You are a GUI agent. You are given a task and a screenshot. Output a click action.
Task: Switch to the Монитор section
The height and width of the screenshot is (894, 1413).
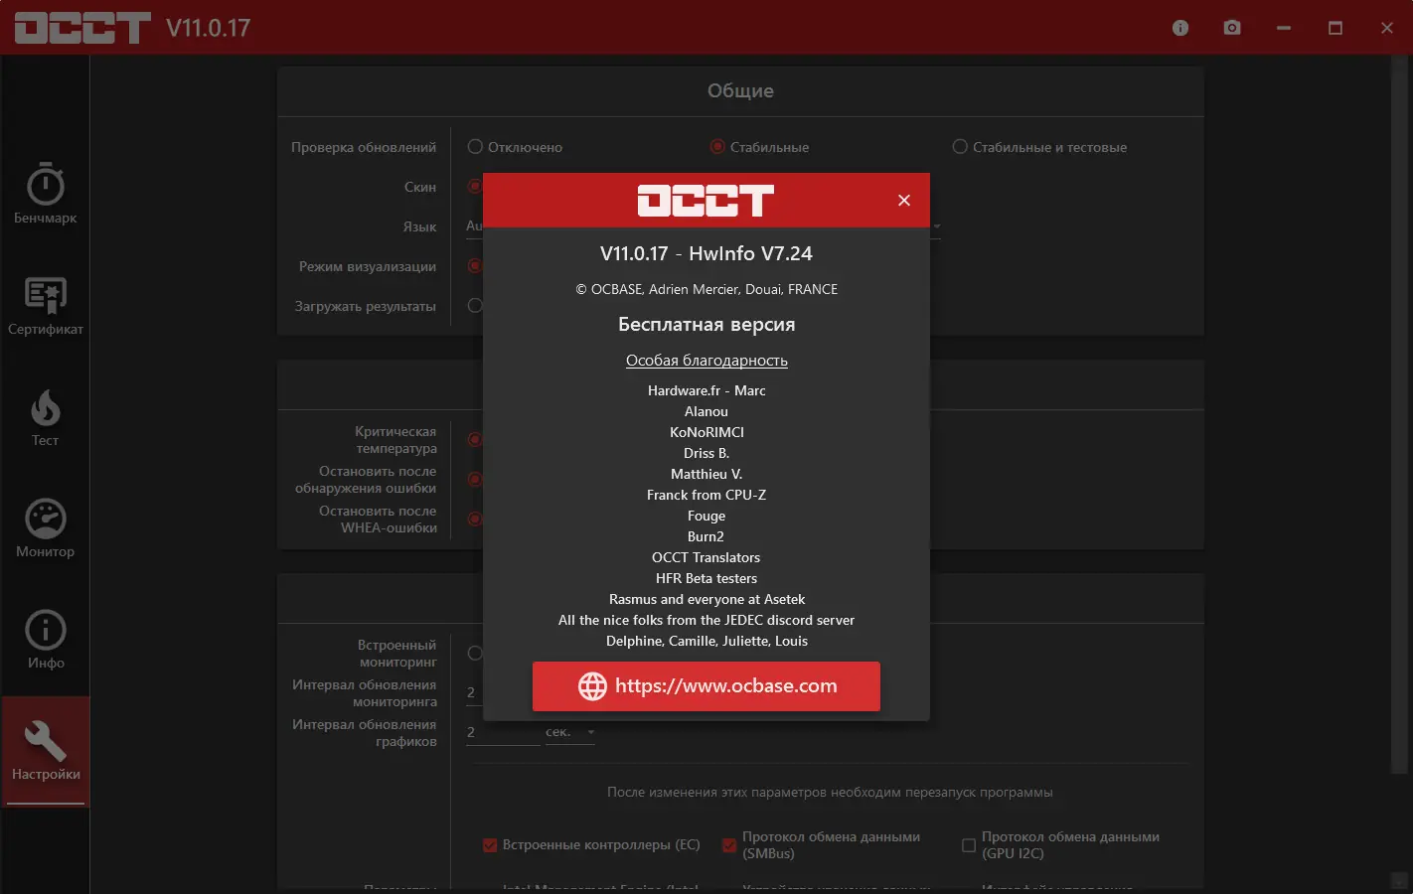click(45, 528)
